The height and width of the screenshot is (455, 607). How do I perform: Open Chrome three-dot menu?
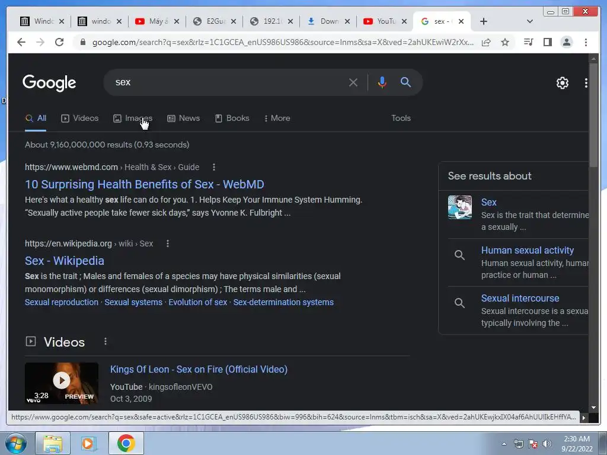(586, 42)
